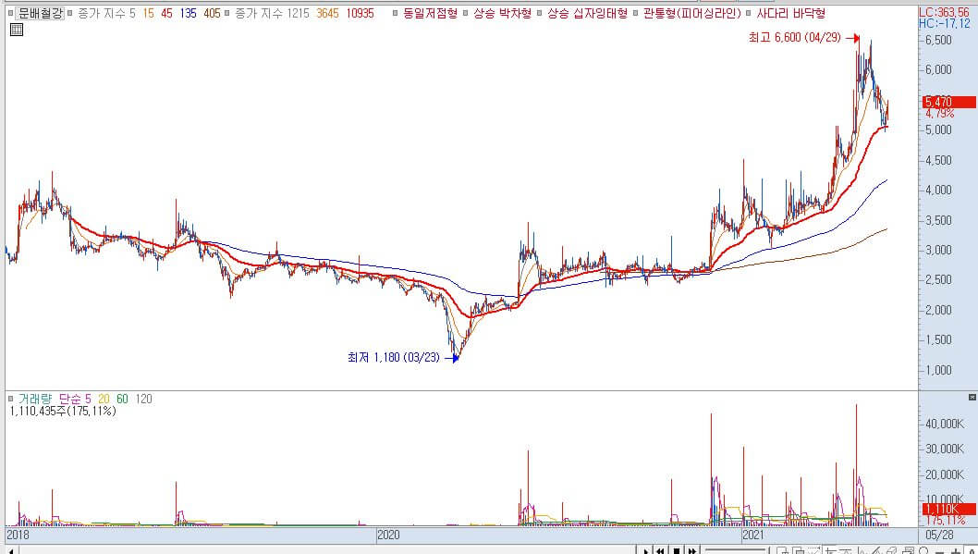Toggle the marker before 상승 박차형

click(x=466, y=13)
